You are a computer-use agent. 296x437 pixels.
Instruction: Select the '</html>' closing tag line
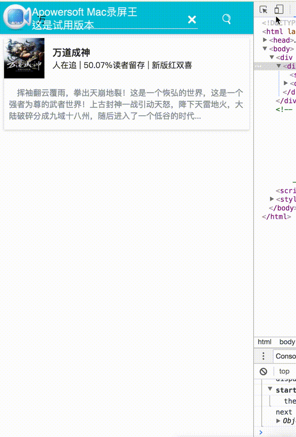click(277, 217)
